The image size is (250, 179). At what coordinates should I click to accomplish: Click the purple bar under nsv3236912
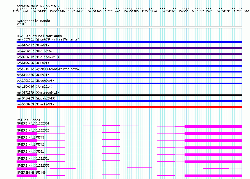[x=129, y=60]
